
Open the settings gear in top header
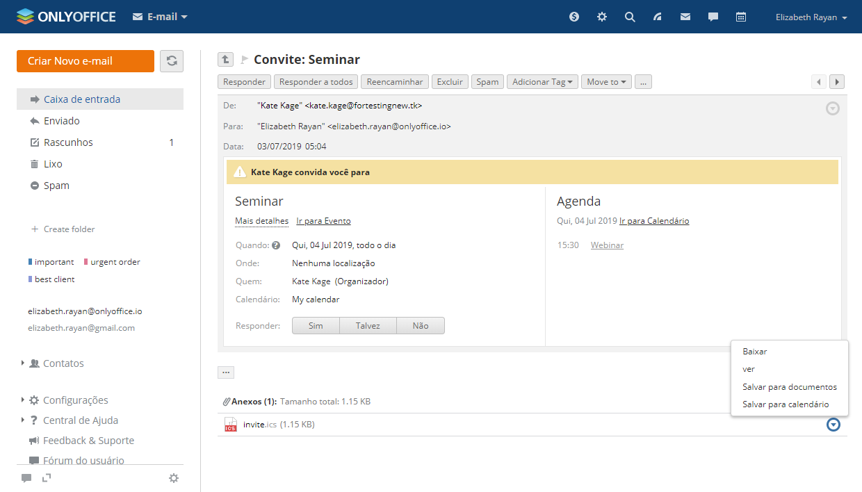coord(602,17)
